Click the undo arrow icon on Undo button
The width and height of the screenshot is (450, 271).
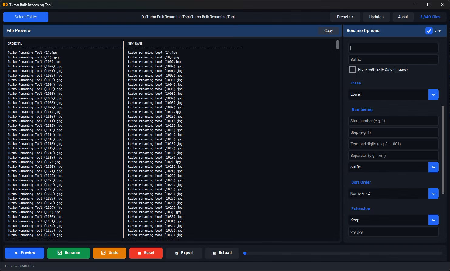(x=103, y=253)
